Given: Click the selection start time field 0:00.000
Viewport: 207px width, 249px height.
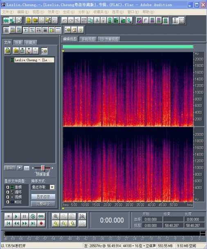Looking at the screenshot, I should click(153, 219).
